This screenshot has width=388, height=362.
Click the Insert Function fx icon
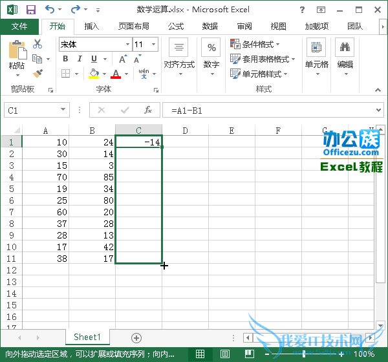pos(148,111)
